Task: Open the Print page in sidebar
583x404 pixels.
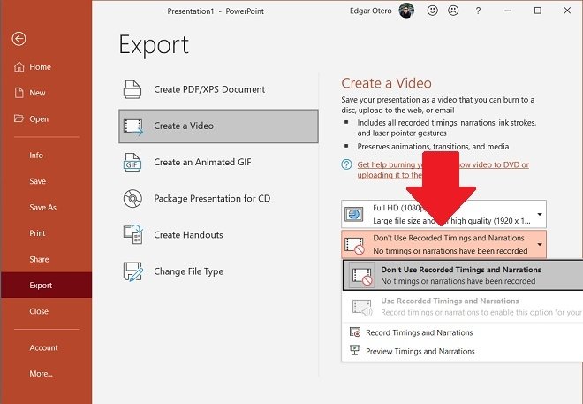Action: coord(37,233)
